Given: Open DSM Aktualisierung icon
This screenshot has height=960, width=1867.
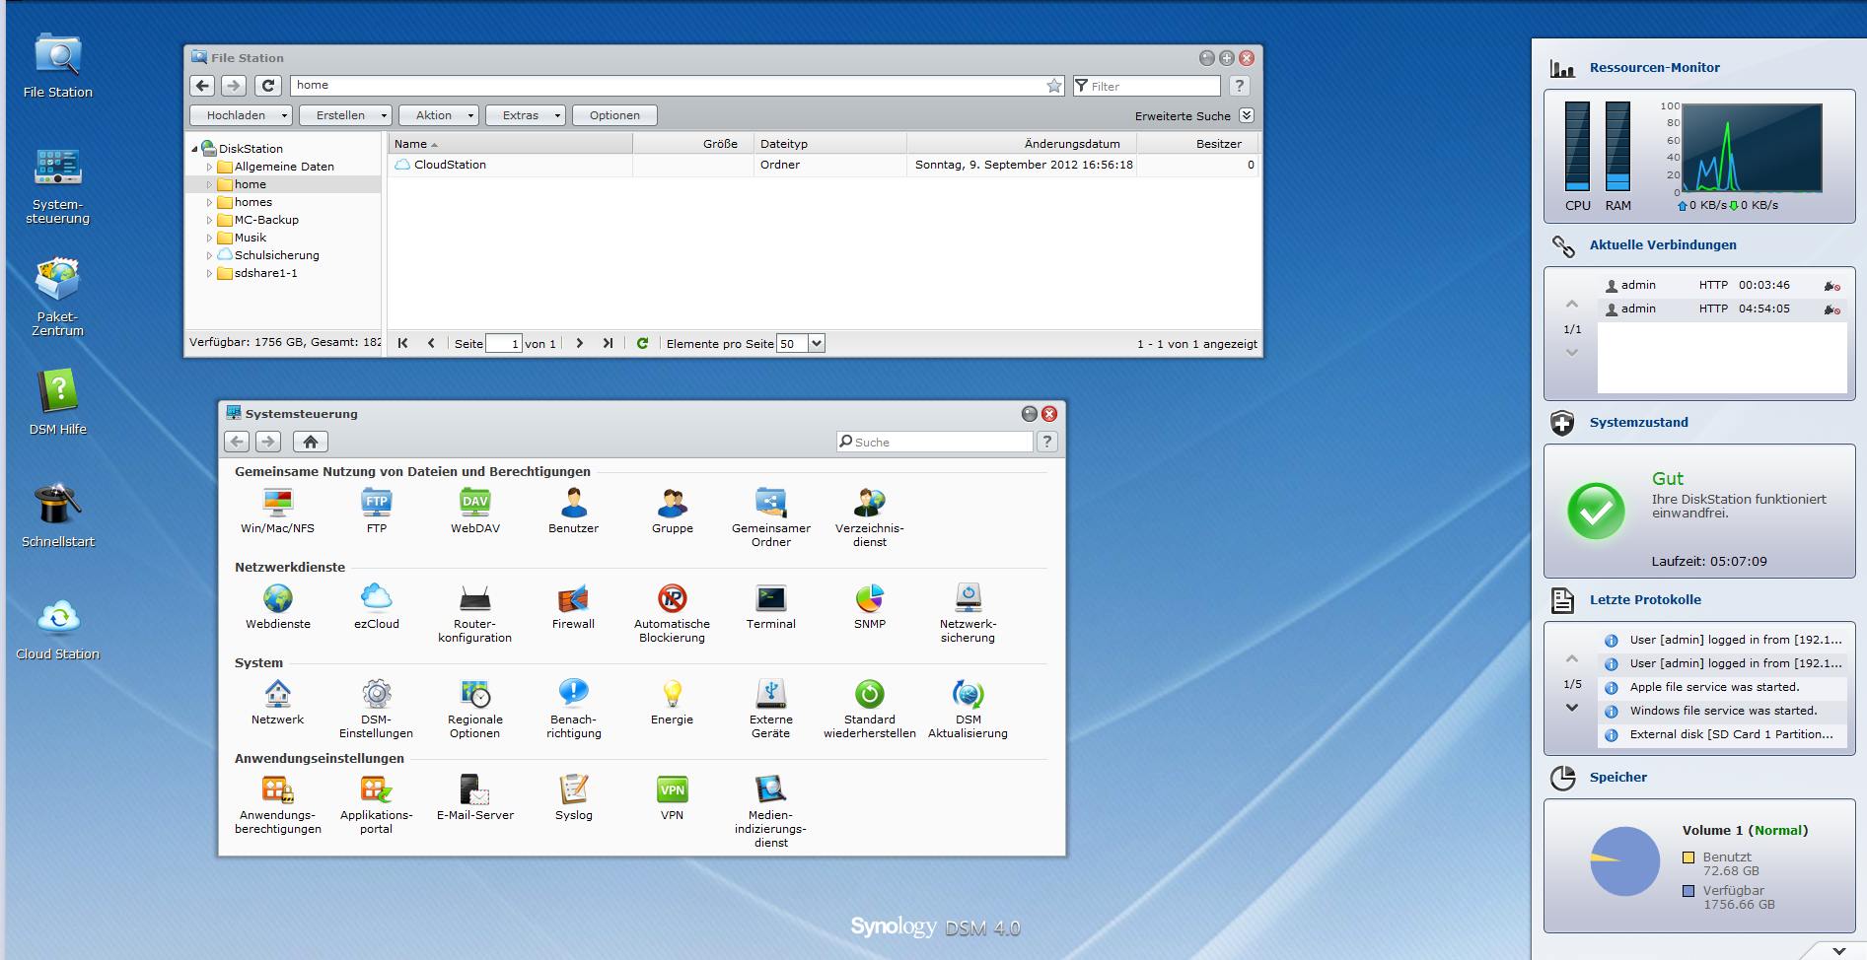Looking at the screenshot, I should [x=968, y=695].
